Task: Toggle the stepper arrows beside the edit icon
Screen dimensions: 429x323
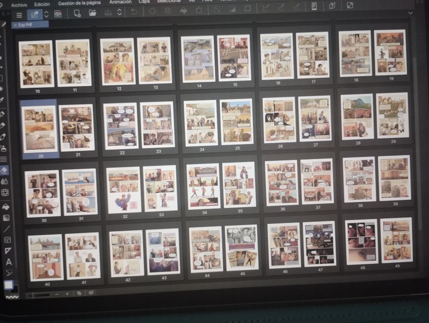Action: pos(46,15)
